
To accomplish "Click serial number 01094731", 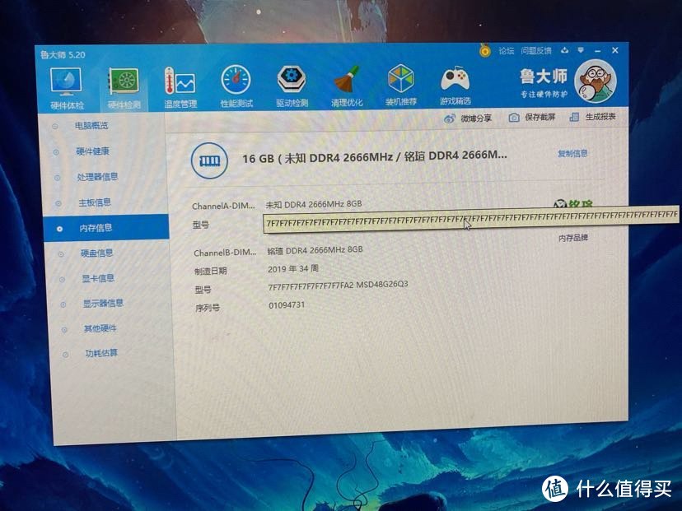I will [287, 305].
